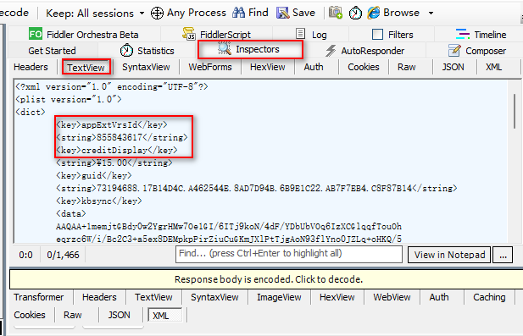Select the request TextView tab
This screenshot has width=523, height=336.
[86, 67]
